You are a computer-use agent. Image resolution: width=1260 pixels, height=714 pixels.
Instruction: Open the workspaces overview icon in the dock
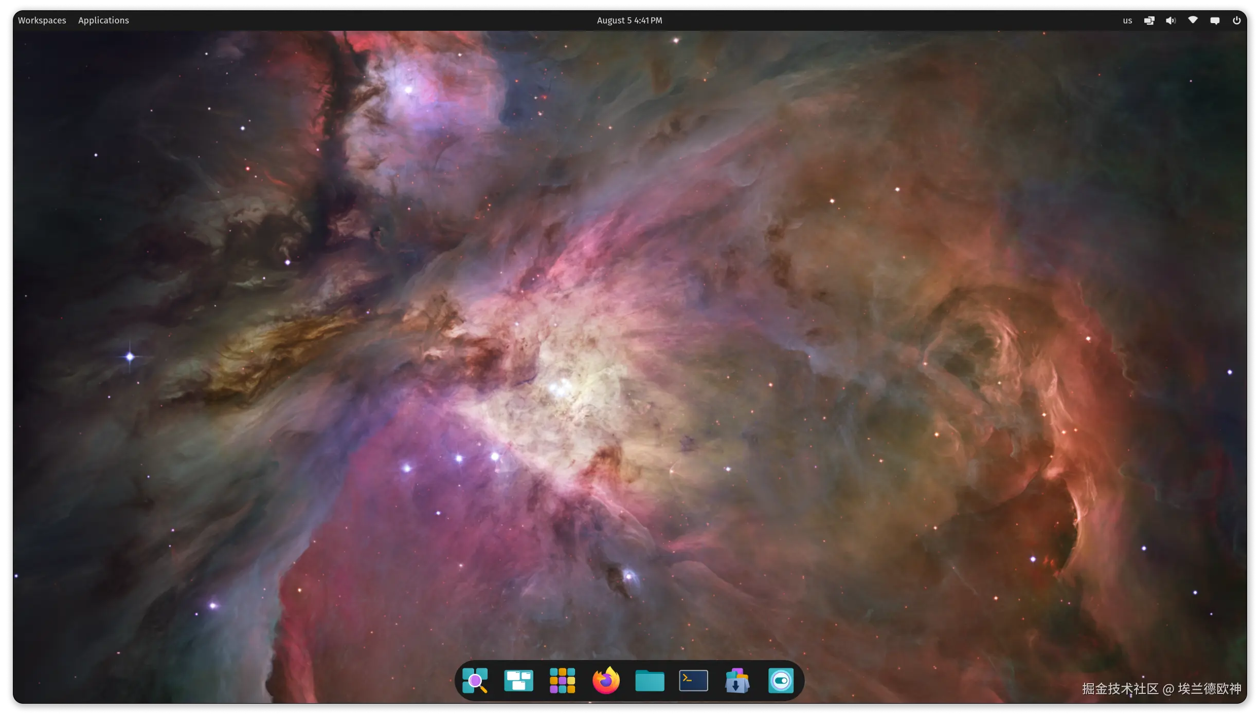pos(518,680)
